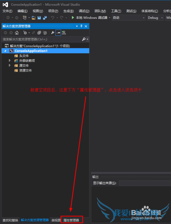Click the Redo arrow icon

62,18
